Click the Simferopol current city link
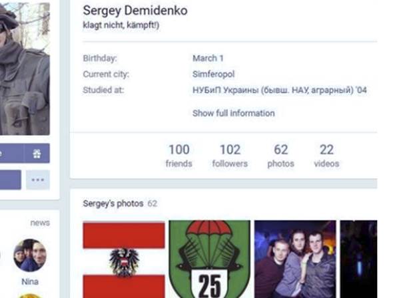The image size is (403, 298). click(x=213, y=74)
